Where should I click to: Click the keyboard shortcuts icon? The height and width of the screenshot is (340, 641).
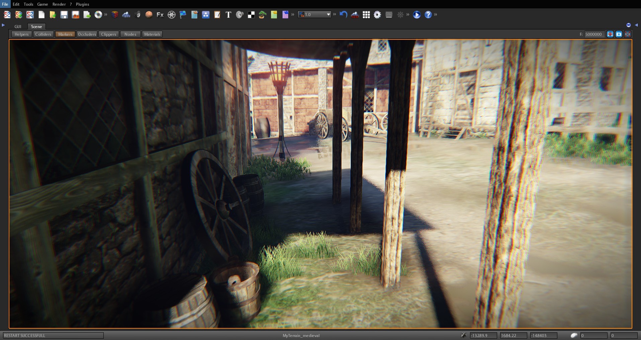[389, 15]
